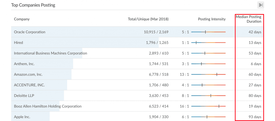Sort by Company column header
This screenshot has width=275, height=121.
pos(22,19)
